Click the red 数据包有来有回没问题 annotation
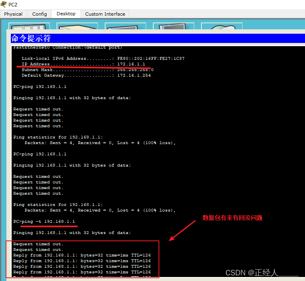Image resolution: width=305 pixels, height=281 pixels. click(x=232, y=218)
